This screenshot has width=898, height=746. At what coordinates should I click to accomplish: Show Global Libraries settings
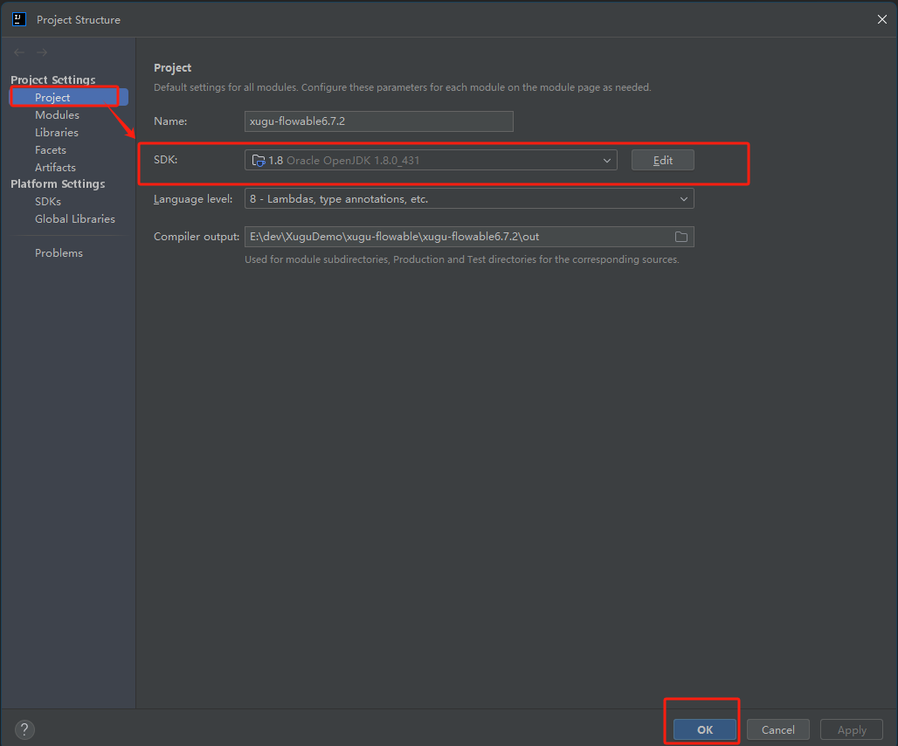pyautogui.click(x=75, y=219)
